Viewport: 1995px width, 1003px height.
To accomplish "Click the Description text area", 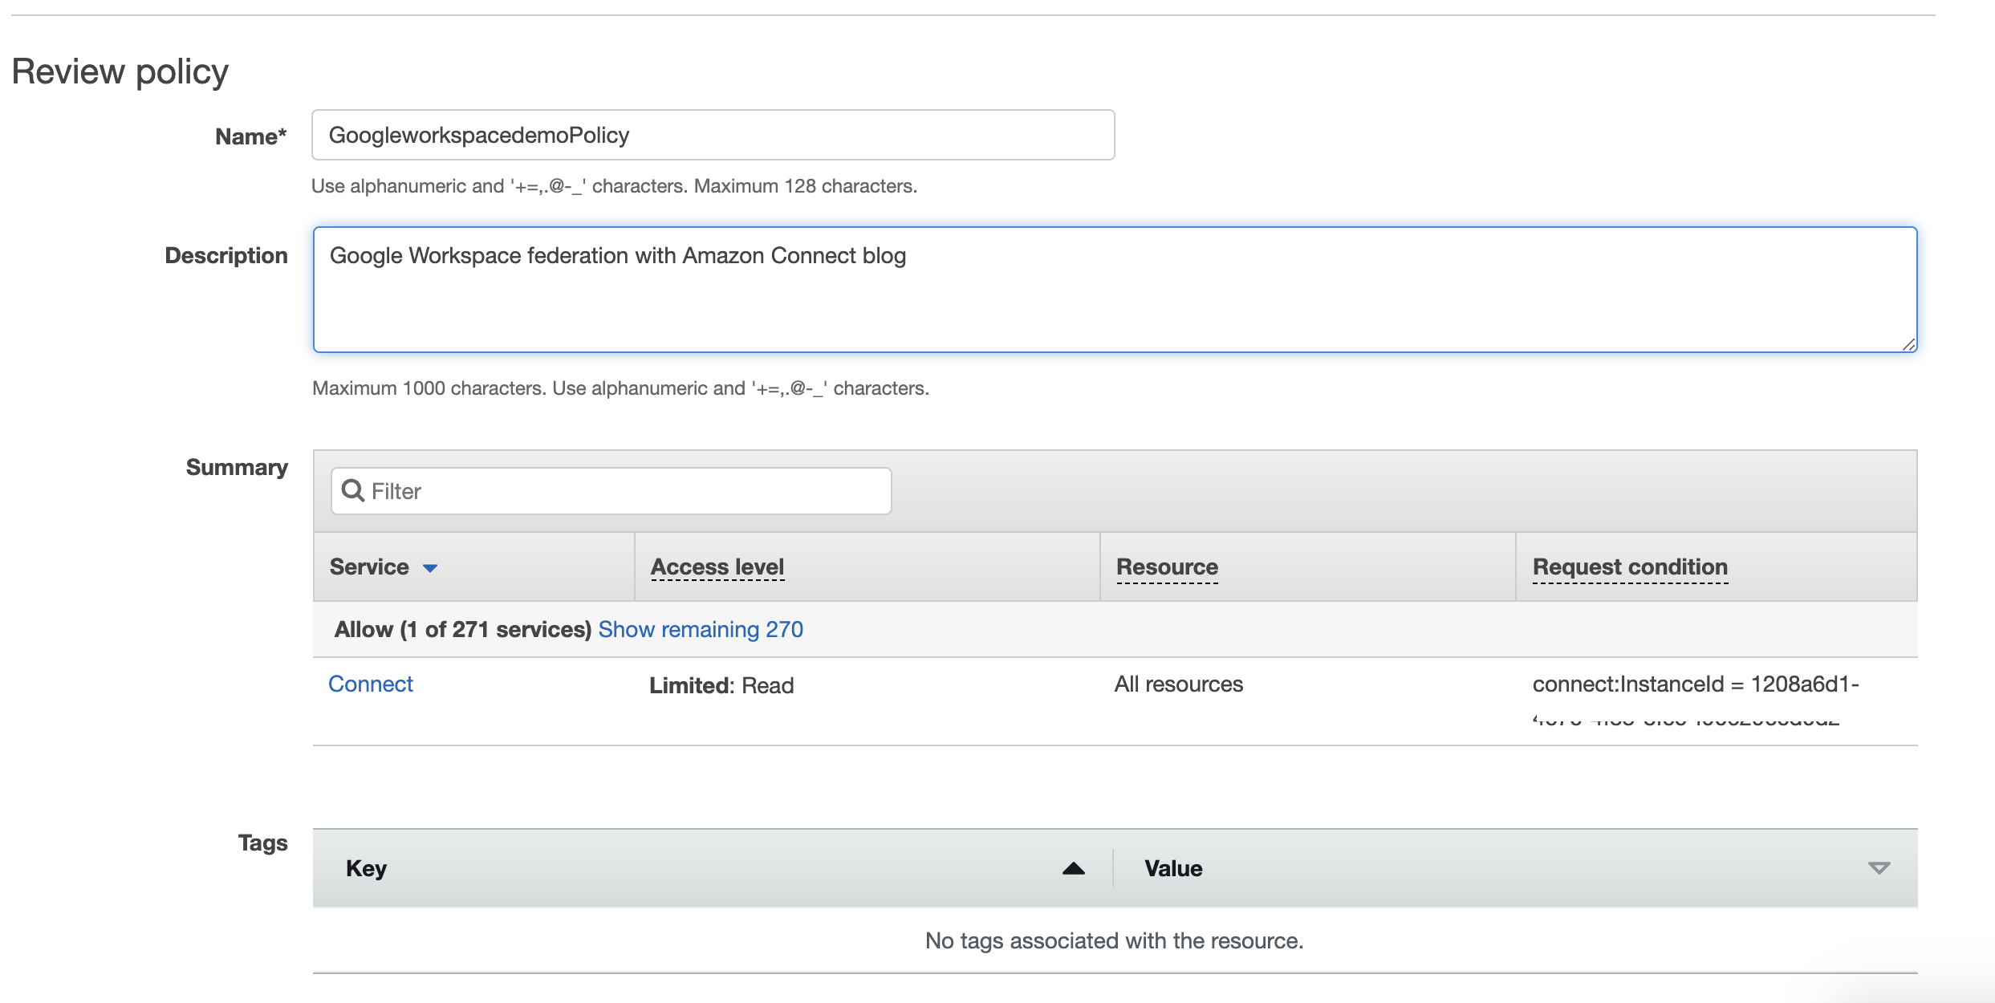I will click(1114, 289).
